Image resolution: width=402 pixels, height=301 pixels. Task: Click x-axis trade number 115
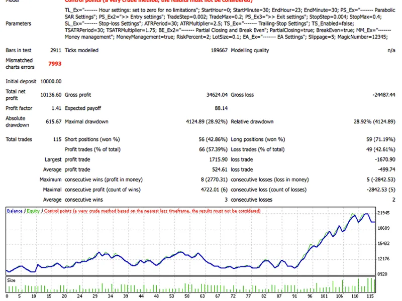tap(369, 296)
